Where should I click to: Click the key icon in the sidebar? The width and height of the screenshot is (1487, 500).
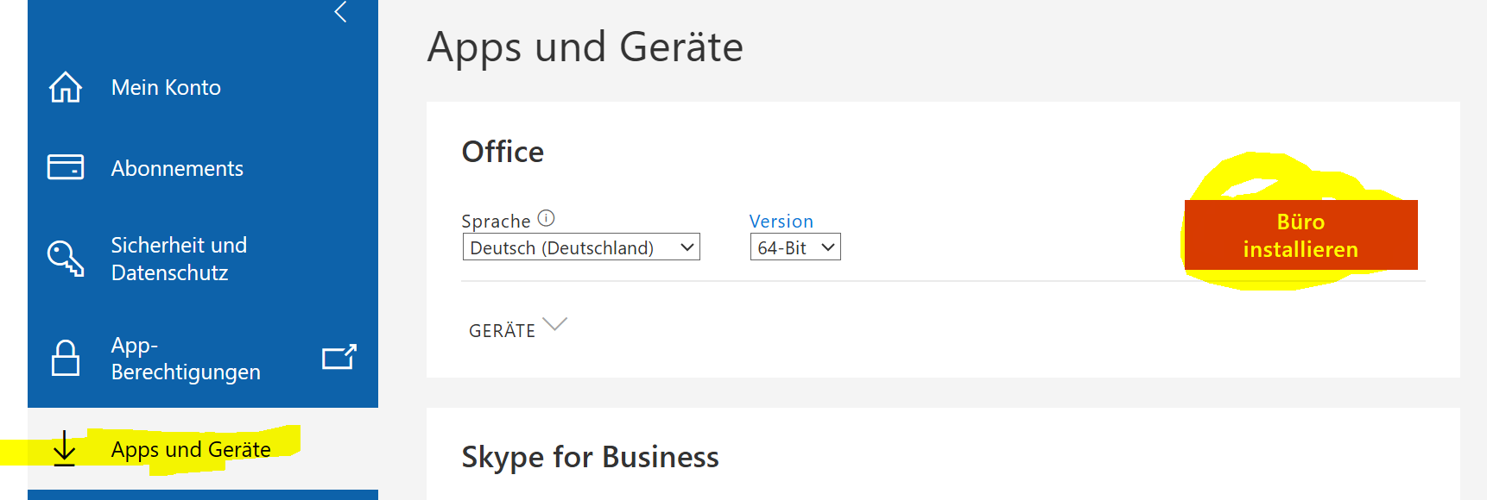tap(66, 259)
